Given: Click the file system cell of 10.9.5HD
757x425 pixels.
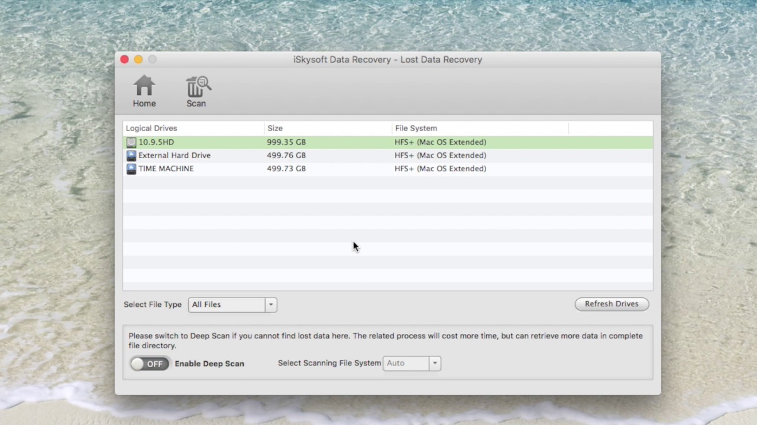Looking at the screenshot, I should point(441,142).
